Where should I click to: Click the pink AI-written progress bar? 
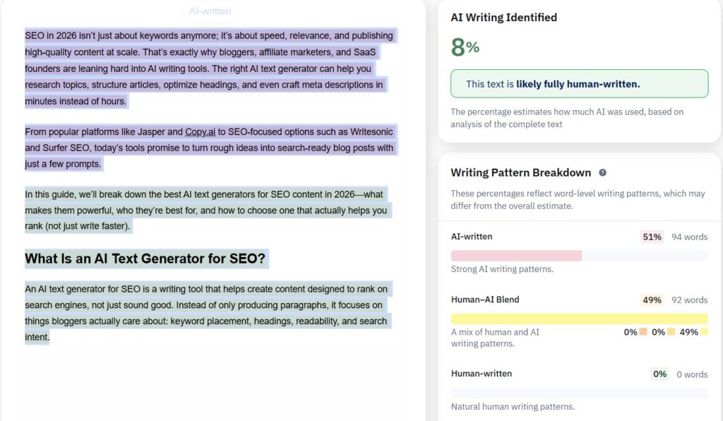(516, 254)
